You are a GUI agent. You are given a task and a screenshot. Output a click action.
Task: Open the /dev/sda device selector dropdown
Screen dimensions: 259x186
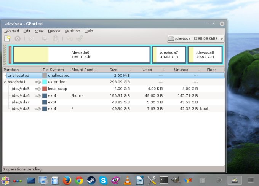click(x=196, y=38)
